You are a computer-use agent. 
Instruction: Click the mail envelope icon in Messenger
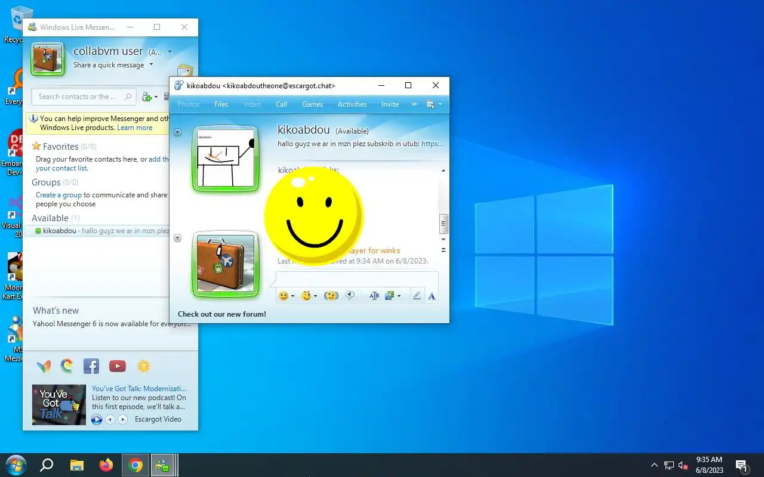[185, 72]
